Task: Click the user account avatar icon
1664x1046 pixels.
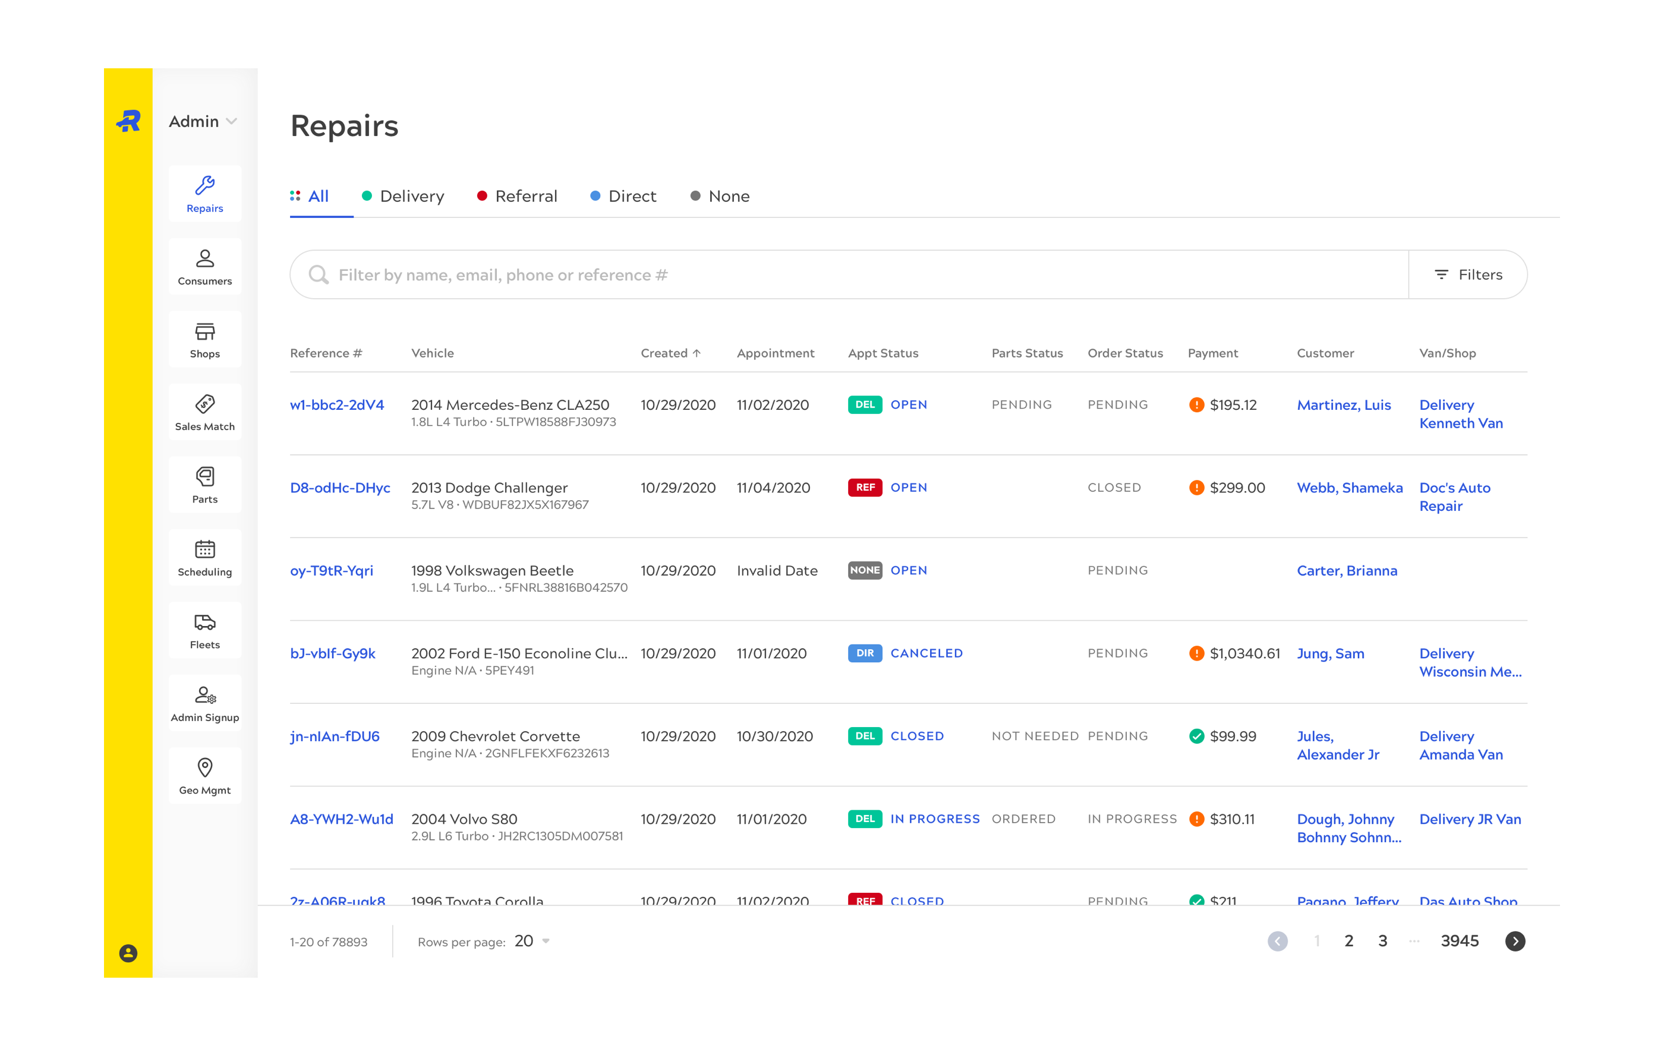Action: coord(128,953)
